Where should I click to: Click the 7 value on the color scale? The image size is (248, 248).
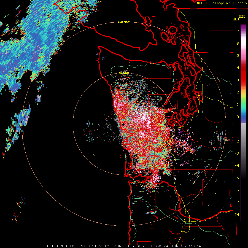(238, 31)
